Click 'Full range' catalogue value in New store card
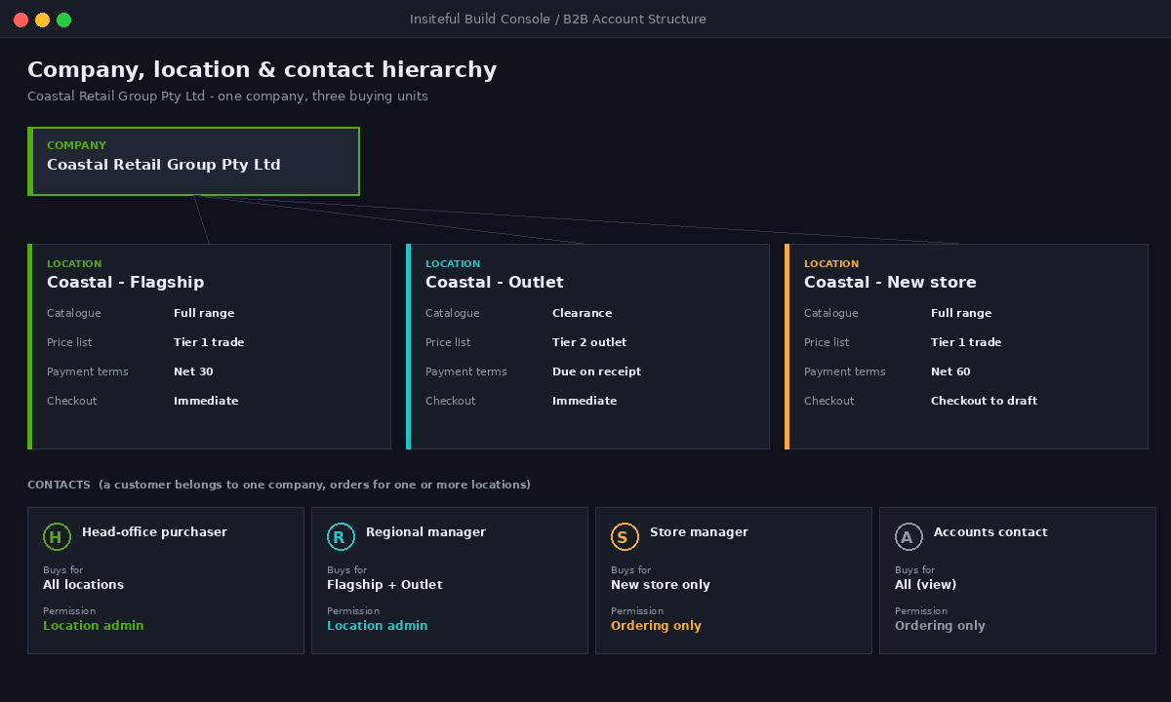Screen dimensions: 1171x702 pyautogui.click(x=961, y=313)
